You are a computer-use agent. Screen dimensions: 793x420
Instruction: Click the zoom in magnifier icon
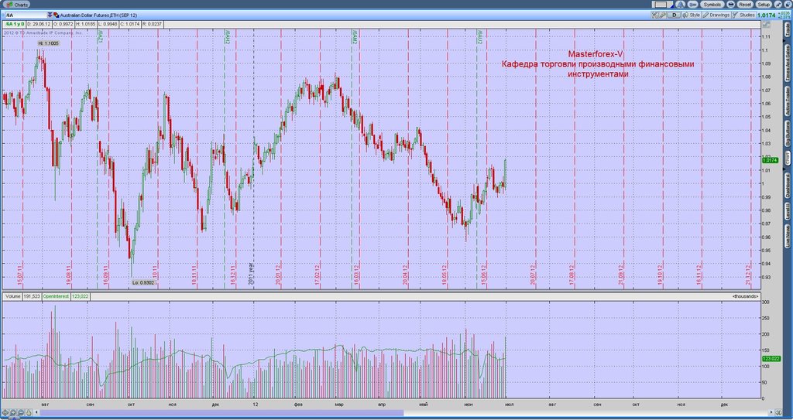pos(14,412)
